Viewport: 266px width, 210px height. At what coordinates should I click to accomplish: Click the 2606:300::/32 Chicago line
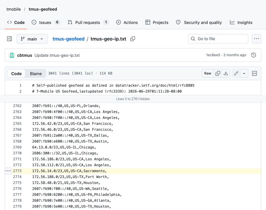(65, 153)
